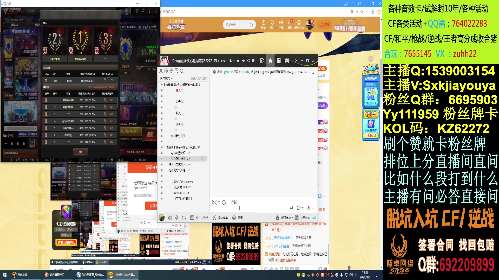Expand the 频道模板 channel template menu
This screenshot has height=280, width=499.
click(285, 218)
